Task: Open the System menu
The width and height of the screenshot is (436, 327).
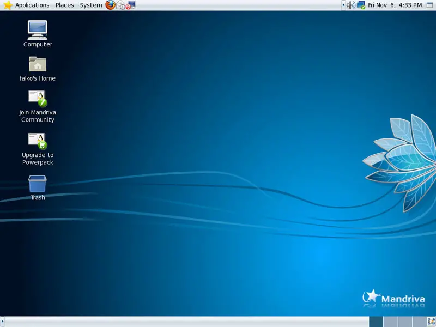Action: point(91,5)
